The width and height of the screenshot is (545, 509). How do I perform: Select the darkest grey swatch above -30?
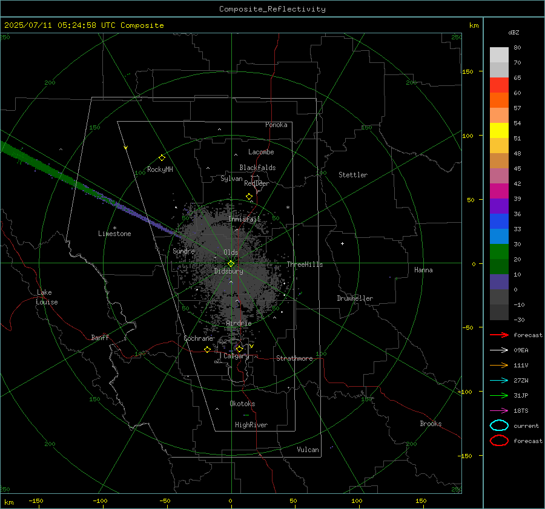[x=499, y=312]
